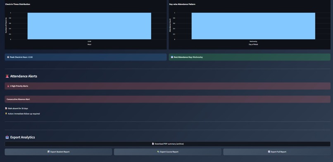Click 'Action: Immediate follow-up required' text
Image resolution: width=333 pixels, height=162 pixels.
click(24, 114)
